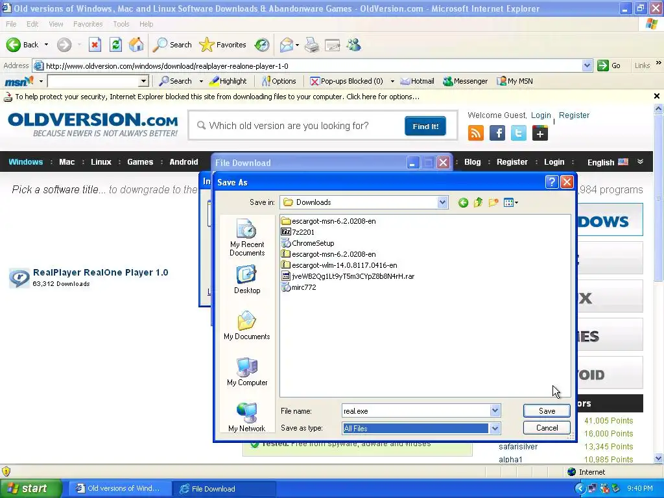Open Pop-ups Blocked dropdown arrow
Screen dimensions: 664x498
pos(392,81)
